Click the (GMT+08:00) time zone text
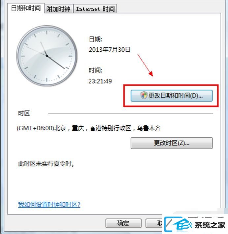The height and width of the screenshot is (234, 228). pyautogui.click(x=89, y=128)
